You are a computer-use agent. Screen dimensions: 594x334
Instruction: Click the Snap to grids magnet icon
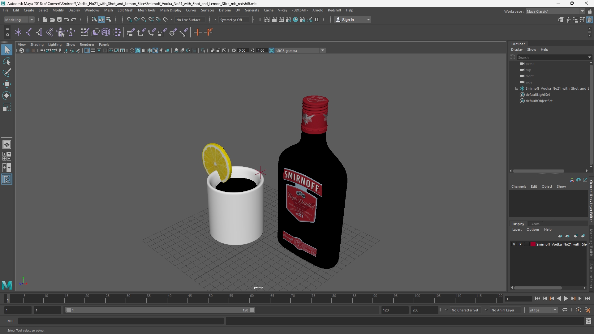coord(129,19)
